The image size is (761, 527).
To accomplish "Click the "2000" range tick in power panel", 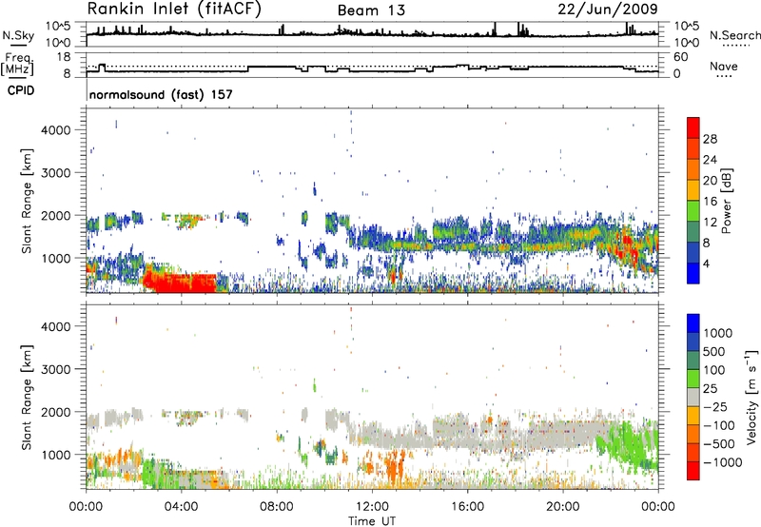I will pyautogui.click(x=56, y=215).
